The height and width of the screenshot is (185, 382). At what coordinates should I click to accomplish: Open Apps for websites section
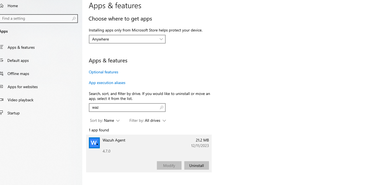pyautogui.click(x=23, y=87)
